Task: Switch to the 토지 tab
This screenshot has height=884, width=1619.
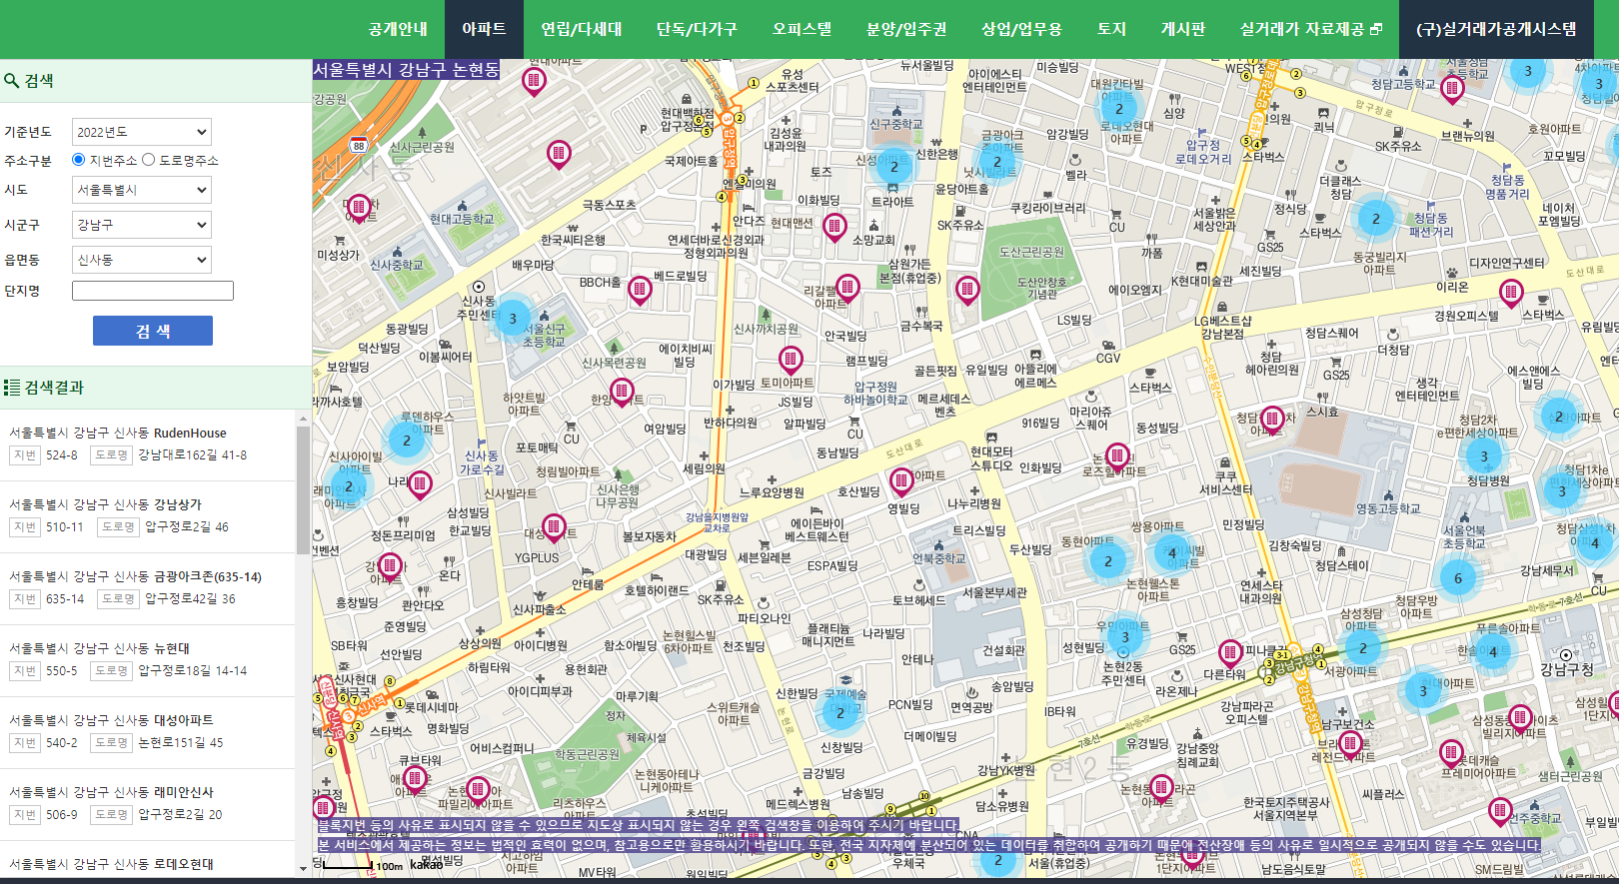Action: pos(1111,29)
